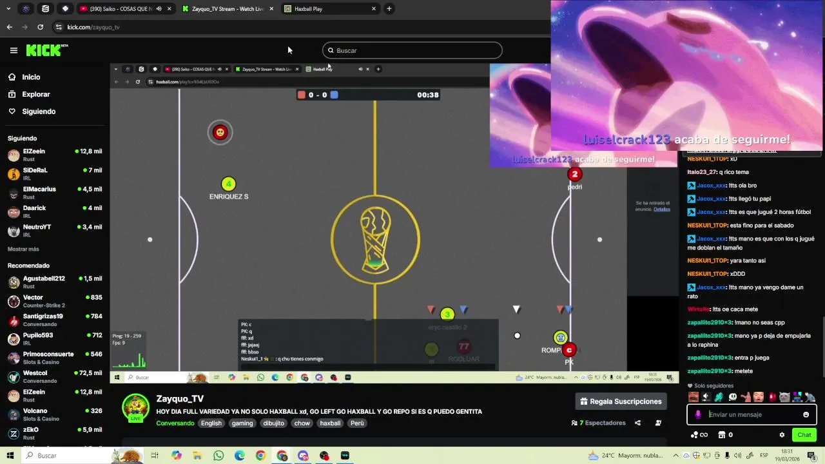Screen dimensions: 825x464
Task: Select the dibujito tag
Action: tap(274, 423)
